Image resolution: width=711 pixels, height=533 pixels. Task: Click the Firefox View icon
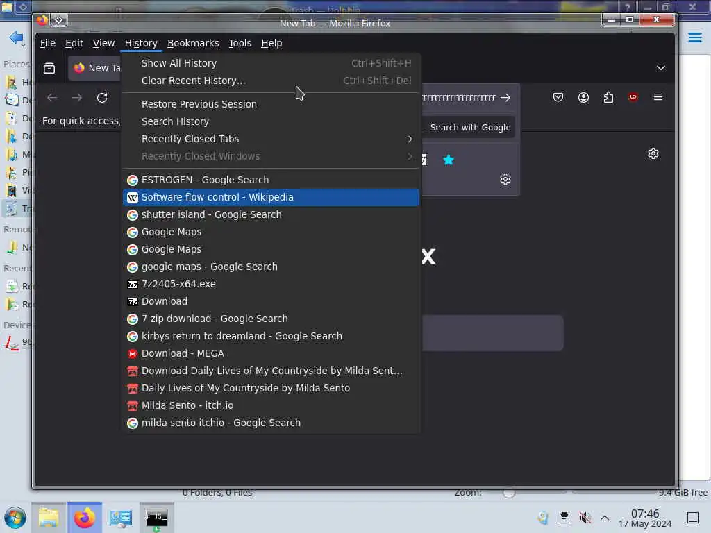tap(49, 69)
